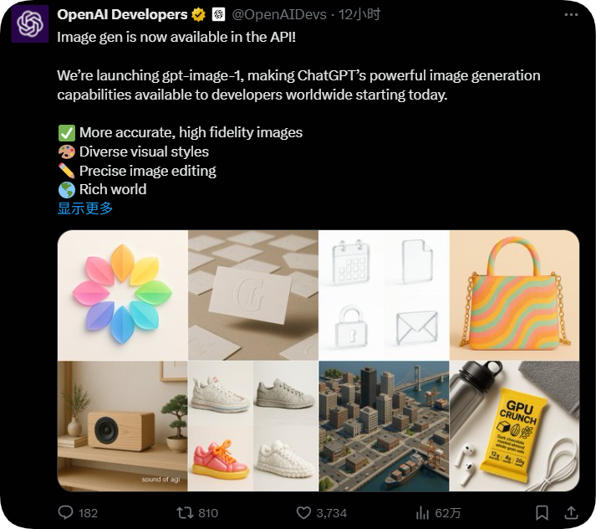596x529 pixels.
Task: Open the reply comment icon
Action: [x=65, y=512]
